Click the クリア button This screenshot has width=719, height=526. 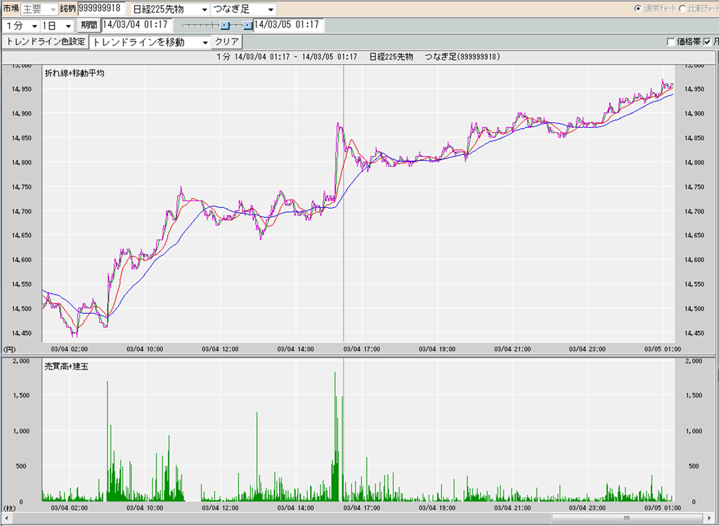tap(227, 42)
